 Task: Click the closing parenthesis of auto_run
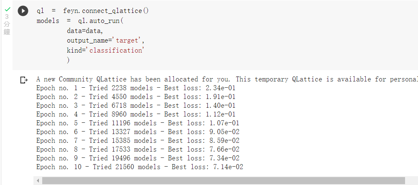coord(68,60)
